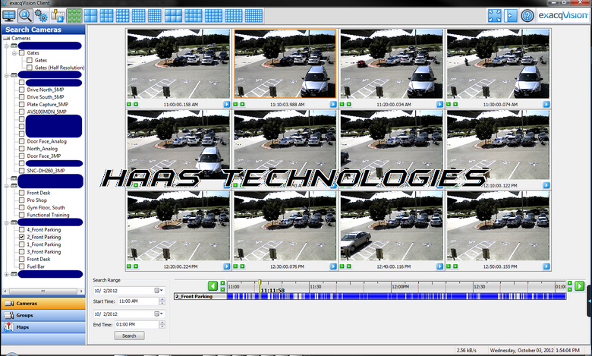The image size is (592, 356).
Task: Click the 12:00PM mark on timeline ruler
Action: click(400, 286)
